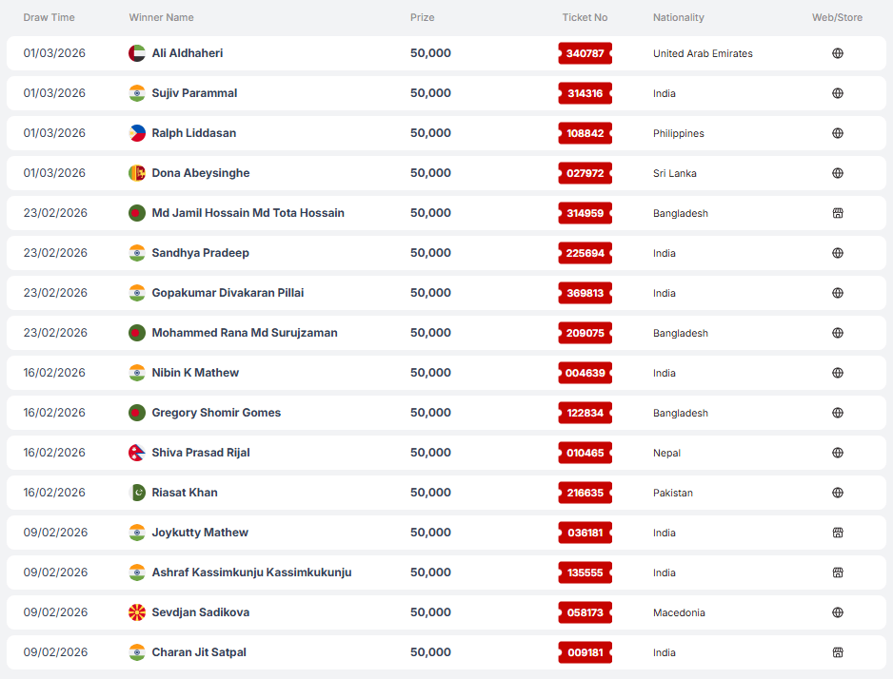Click the Winner Name column header
Viewport: 893px width, 679px height.
pyautogui.click(x=161, y=17)
